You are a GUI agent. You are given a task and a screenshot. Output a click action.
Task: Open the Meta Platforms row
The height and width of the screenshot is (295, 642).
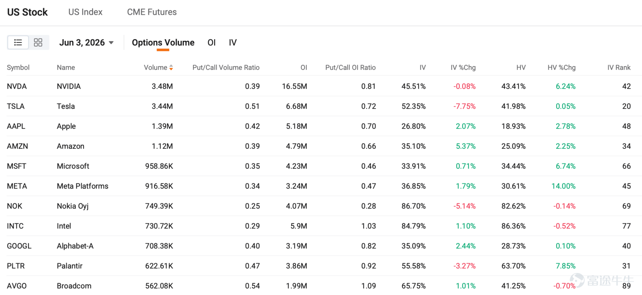(x=321, y=186)
